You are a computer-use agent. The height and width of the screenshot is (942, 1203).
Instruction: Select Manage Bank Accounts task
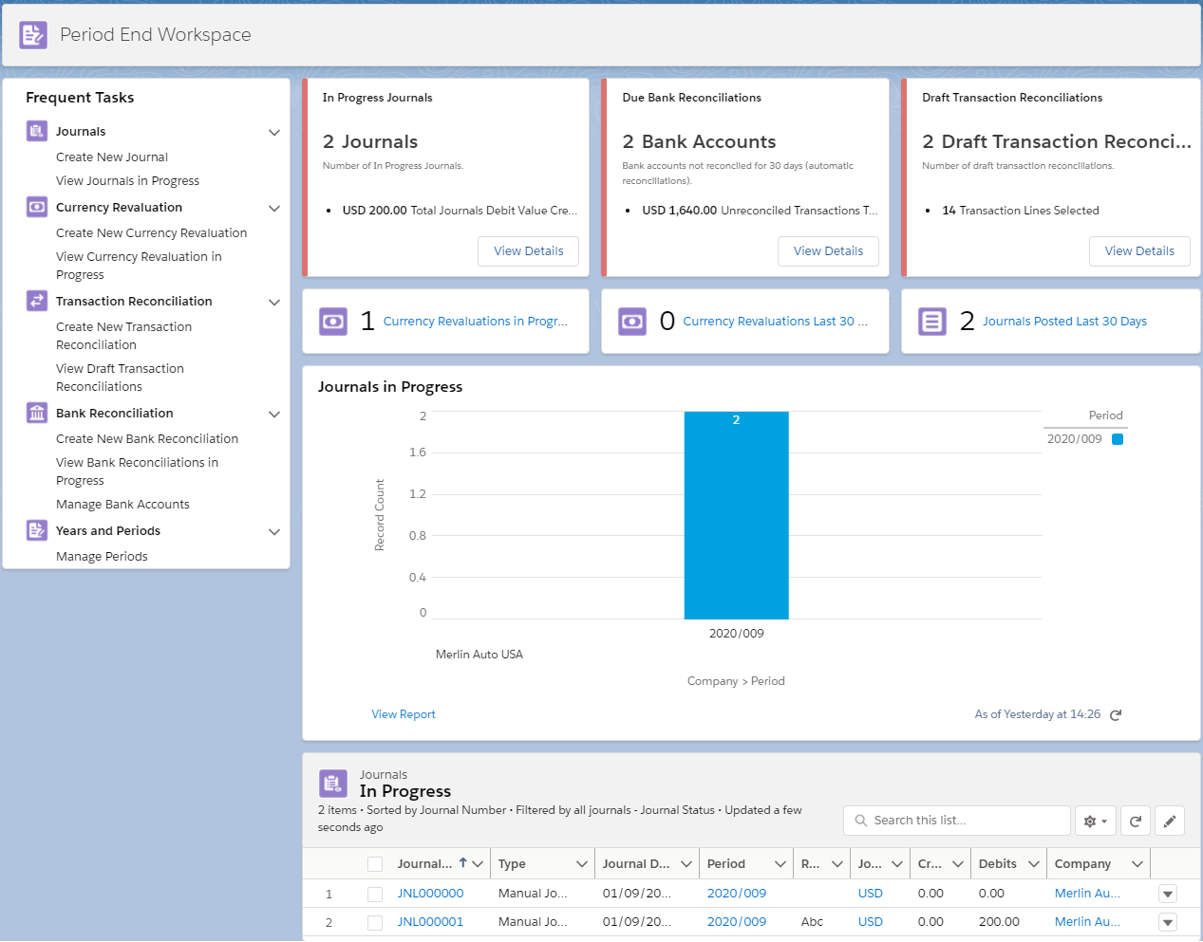click(x=122, y=505)
